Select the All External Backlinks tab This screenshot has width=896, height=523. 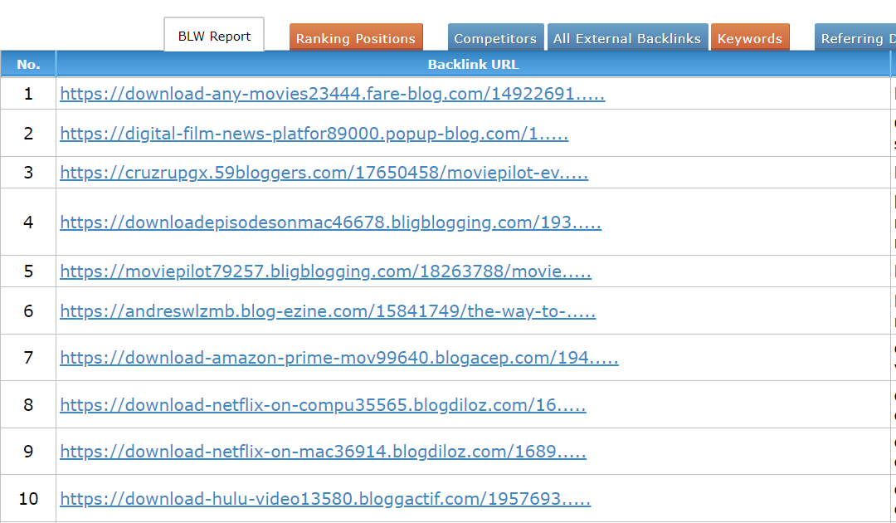[627, 37]
